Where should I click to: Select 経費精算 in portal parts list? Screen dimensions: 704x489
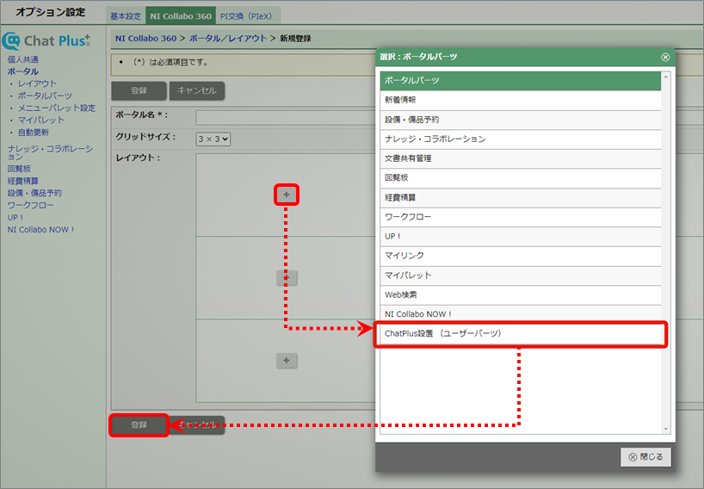[x=521, y=197]
